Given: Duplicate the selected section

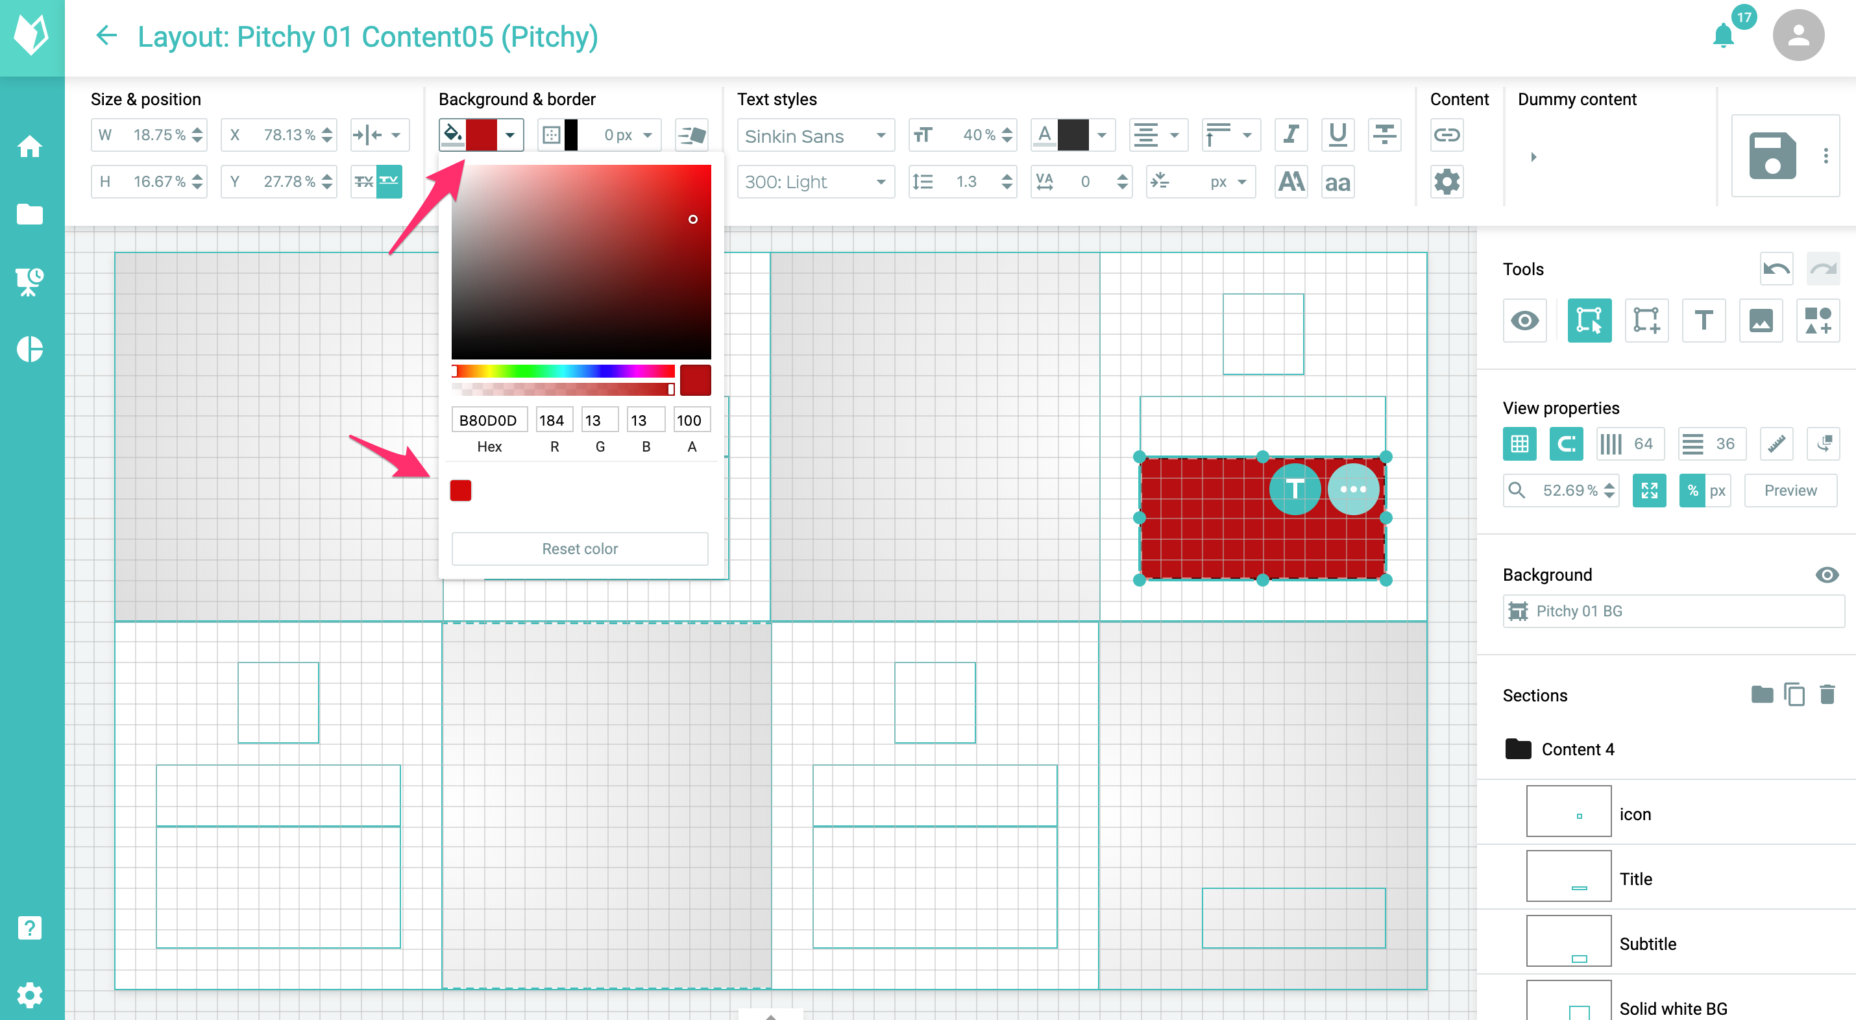Looking at the screenshot, I should click(1795, 694).
